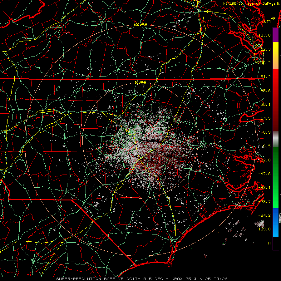Click the blue segment of the velocity color bar

pyautogui.click(x=276, y=223)
